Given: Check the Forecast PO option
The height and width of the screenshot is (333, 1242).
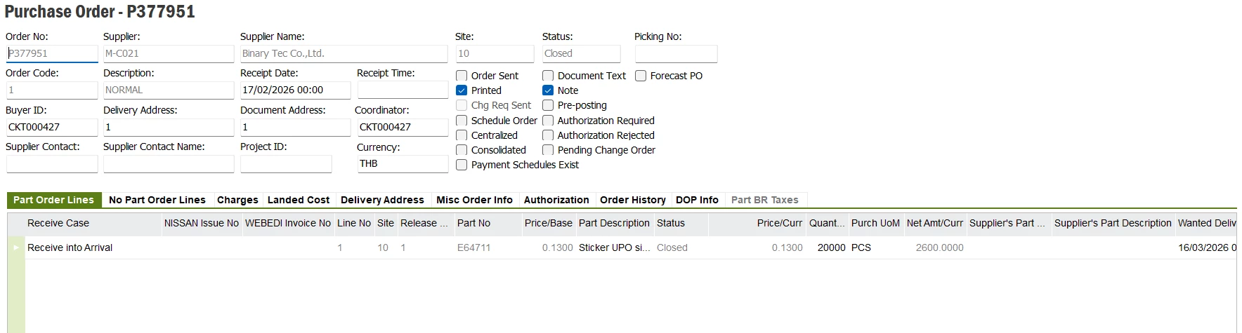Looking at the screenshot, I should [641, 76].
